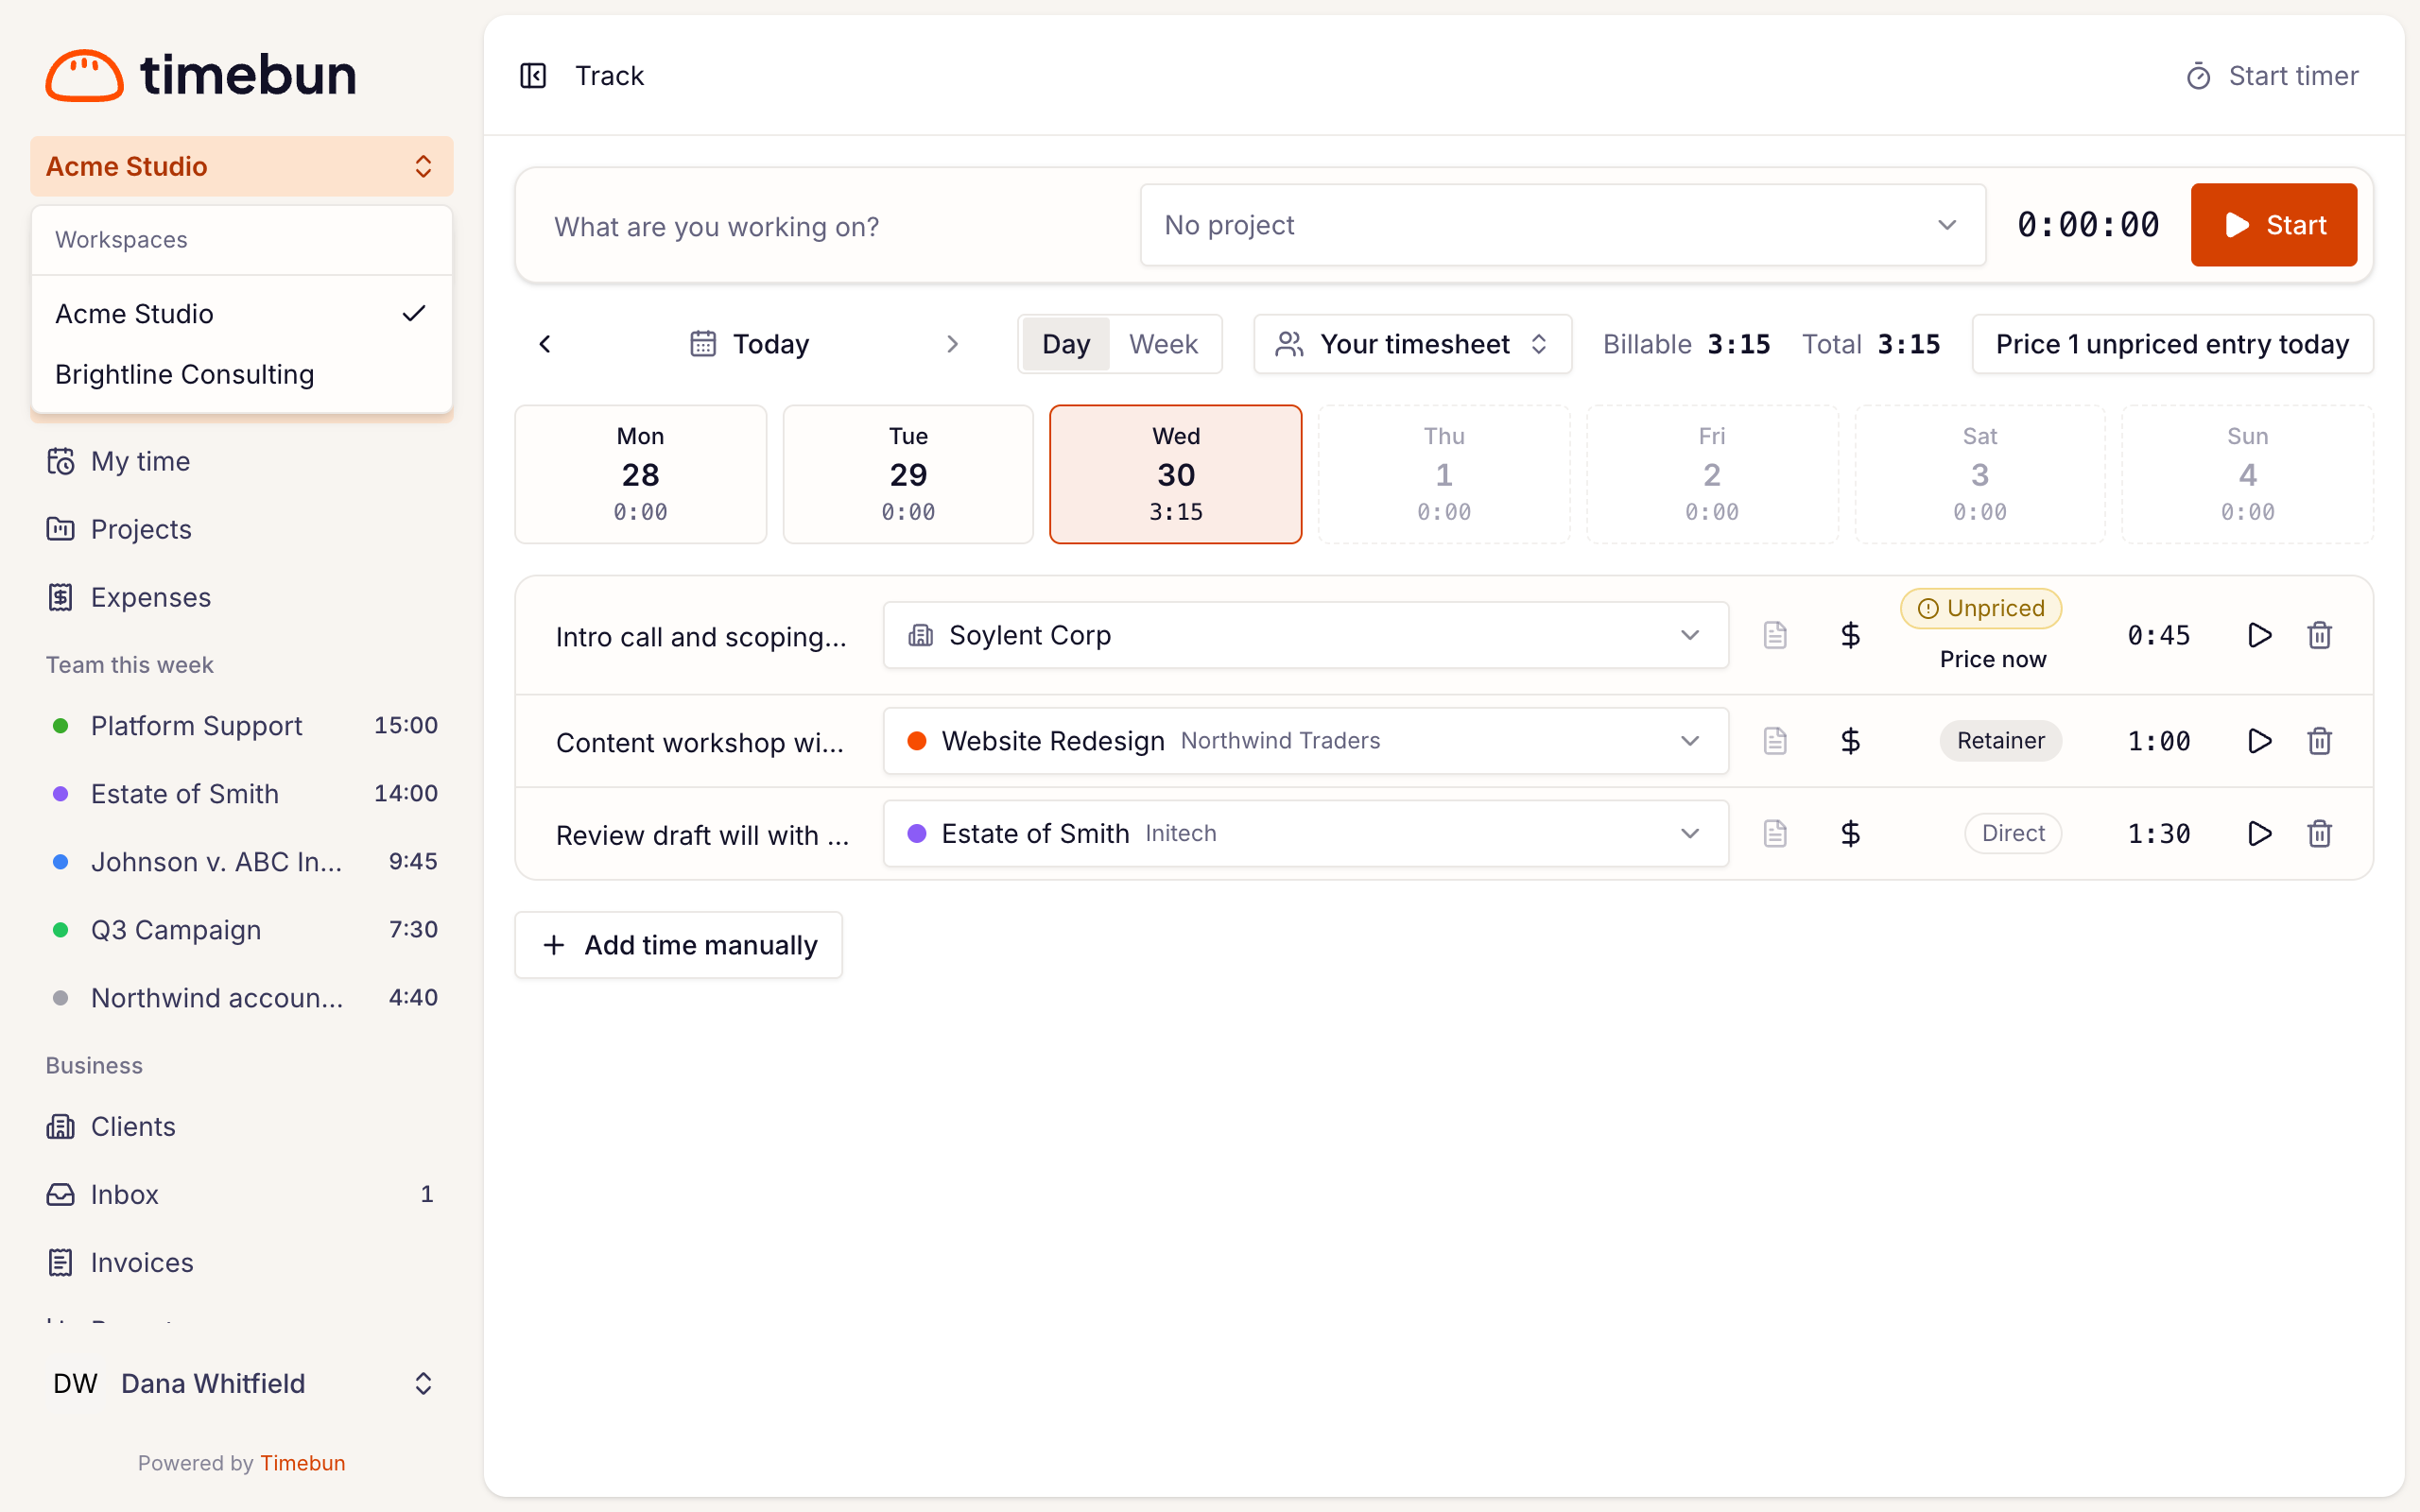Viewport: 2420px width, 1512px height.
Task: Expand the Estate of Smith project dropdown
Action: click(x=1305, y=833)
